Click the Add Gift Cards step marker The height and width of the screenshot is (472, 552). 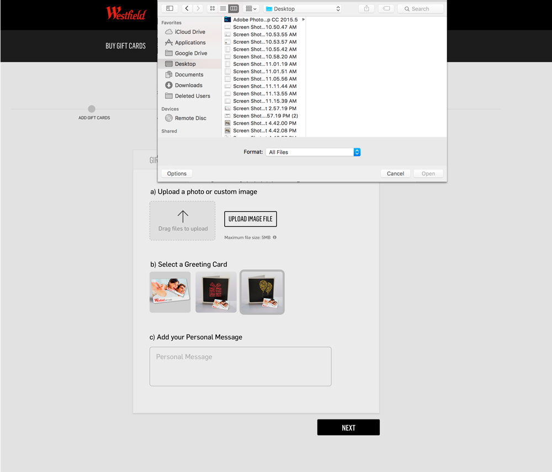(x=92, y=109)
